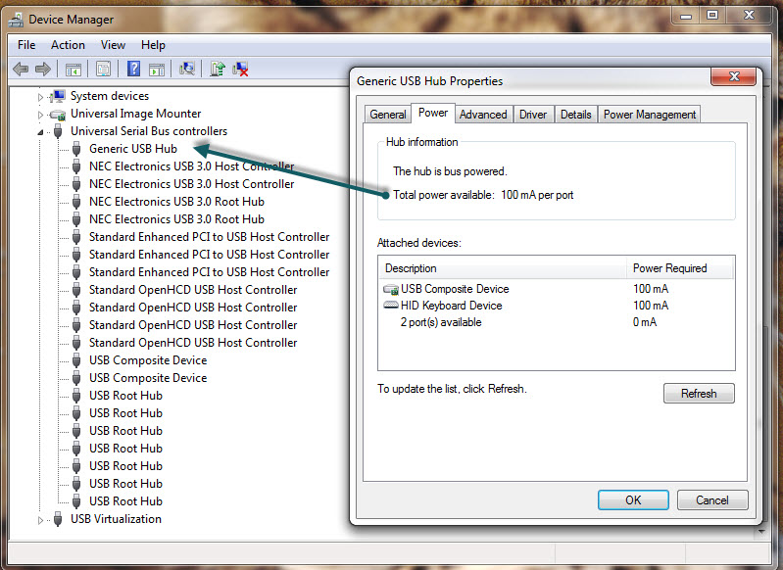The width and height of the screenshot is (783, 570).
Task: Expand the Universal Image Mounter node
Action: tap(40, 115)
